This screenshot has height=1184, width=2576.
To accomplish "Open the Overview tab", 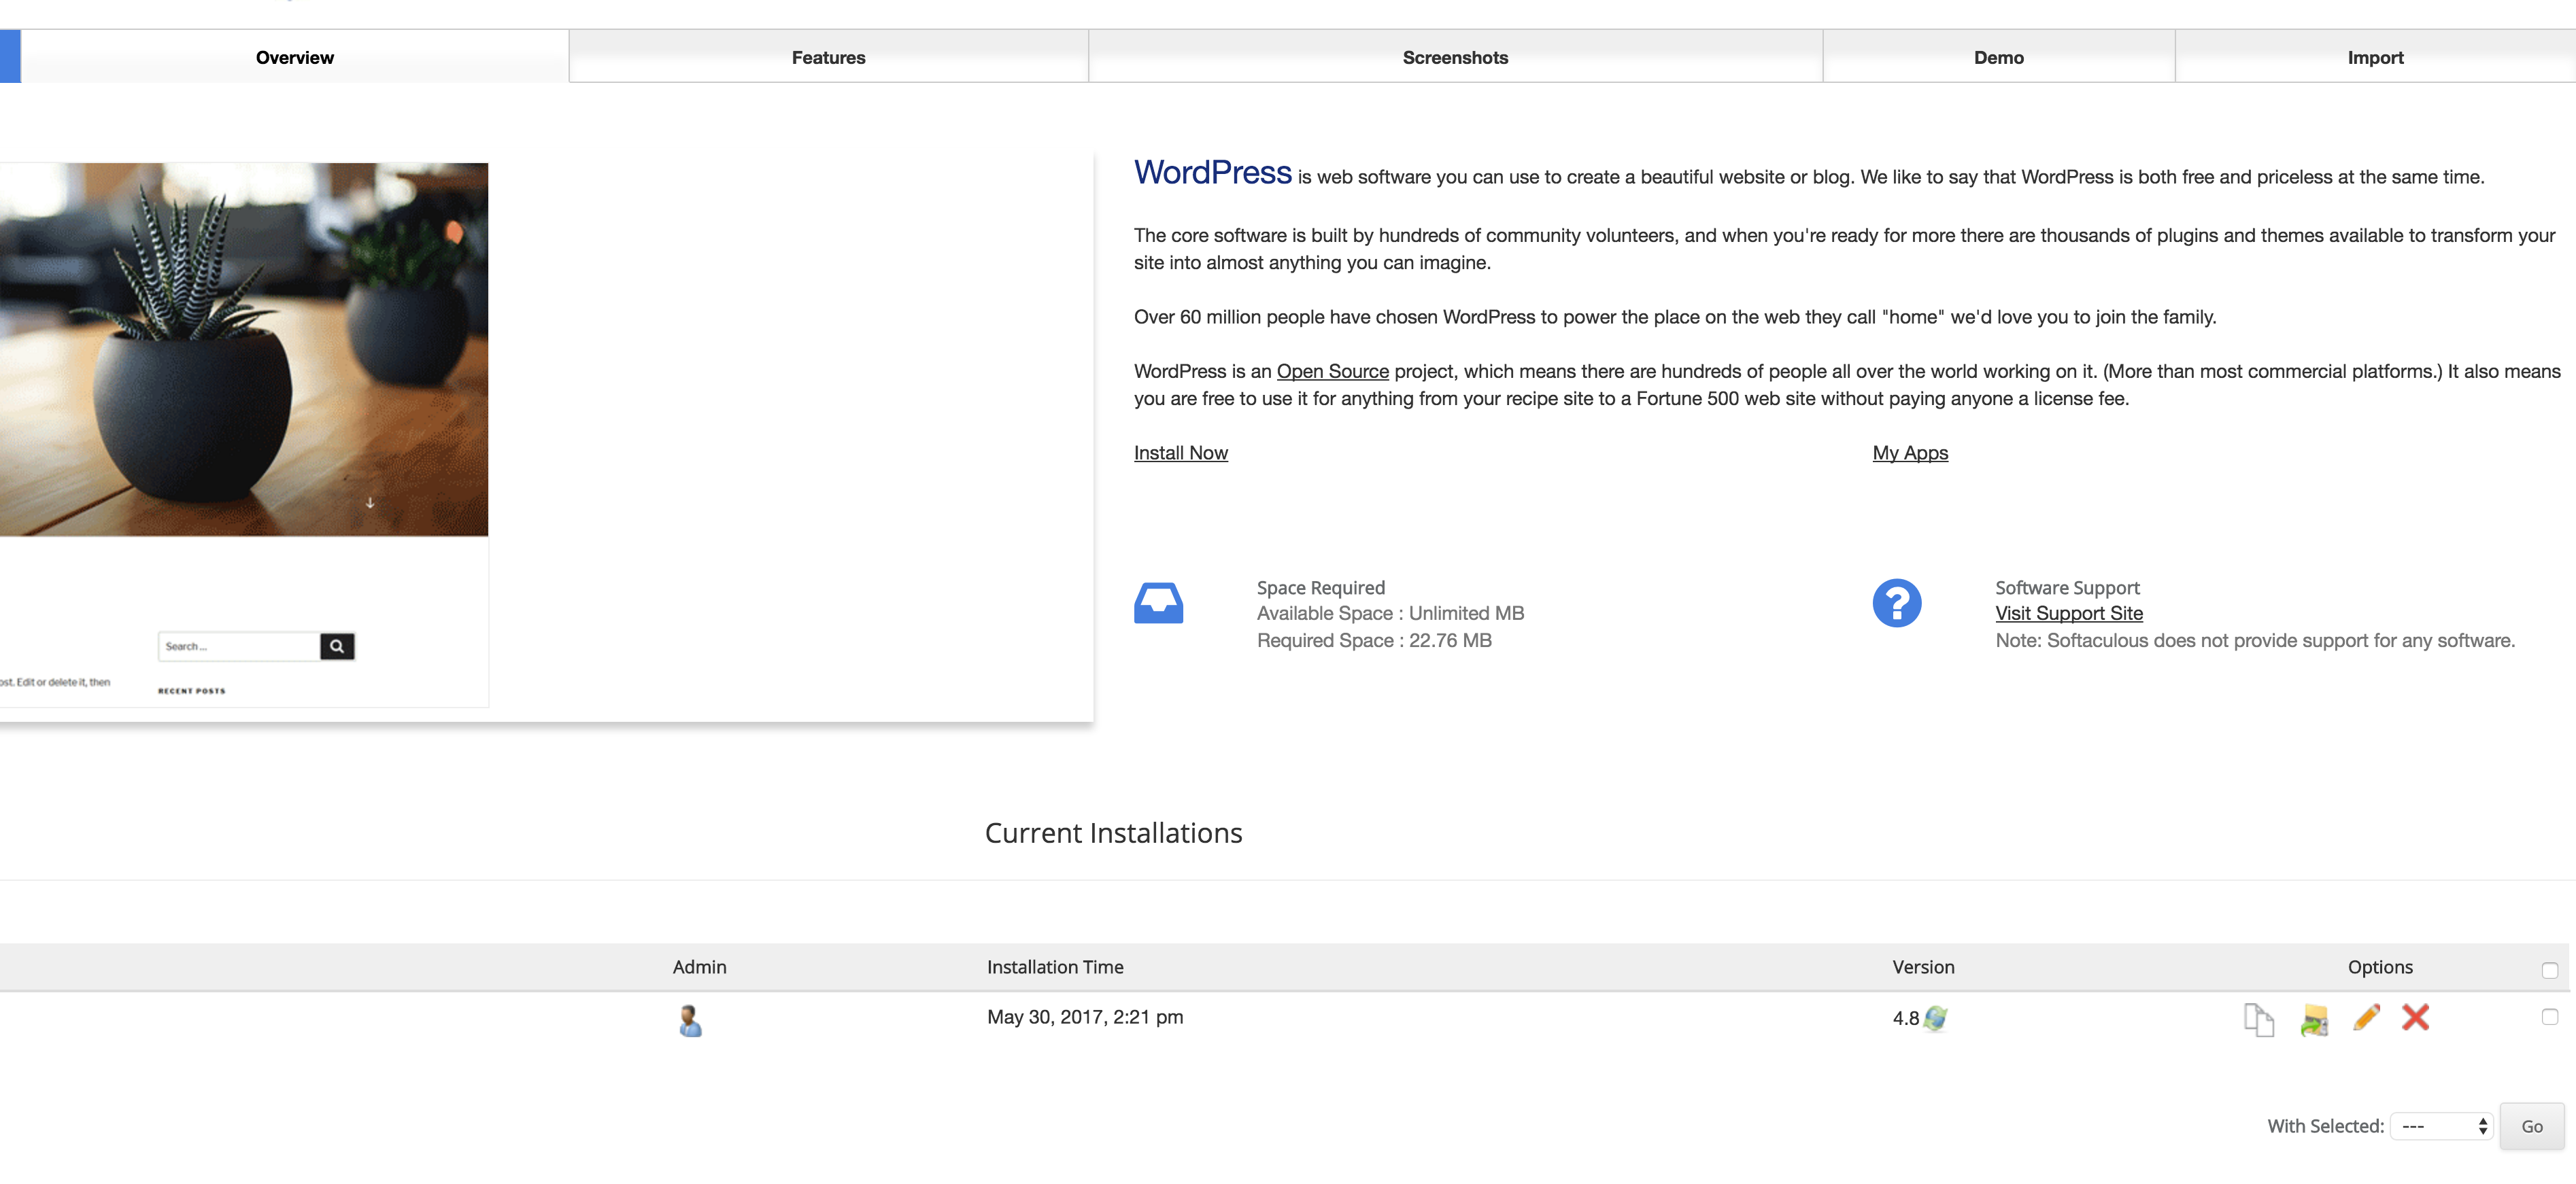I will (x=294, y=57).
